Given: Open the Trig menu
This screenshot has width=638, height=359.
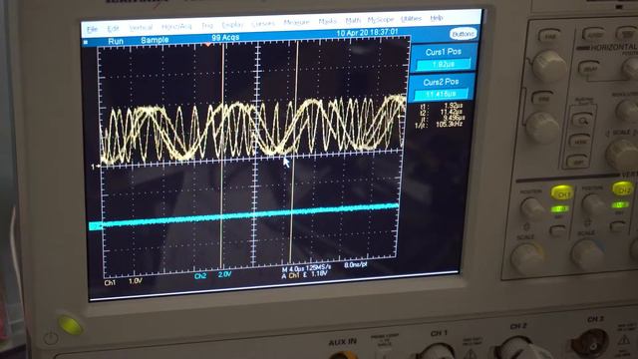Looking at the screenshot, I should (x=207, y=25).
